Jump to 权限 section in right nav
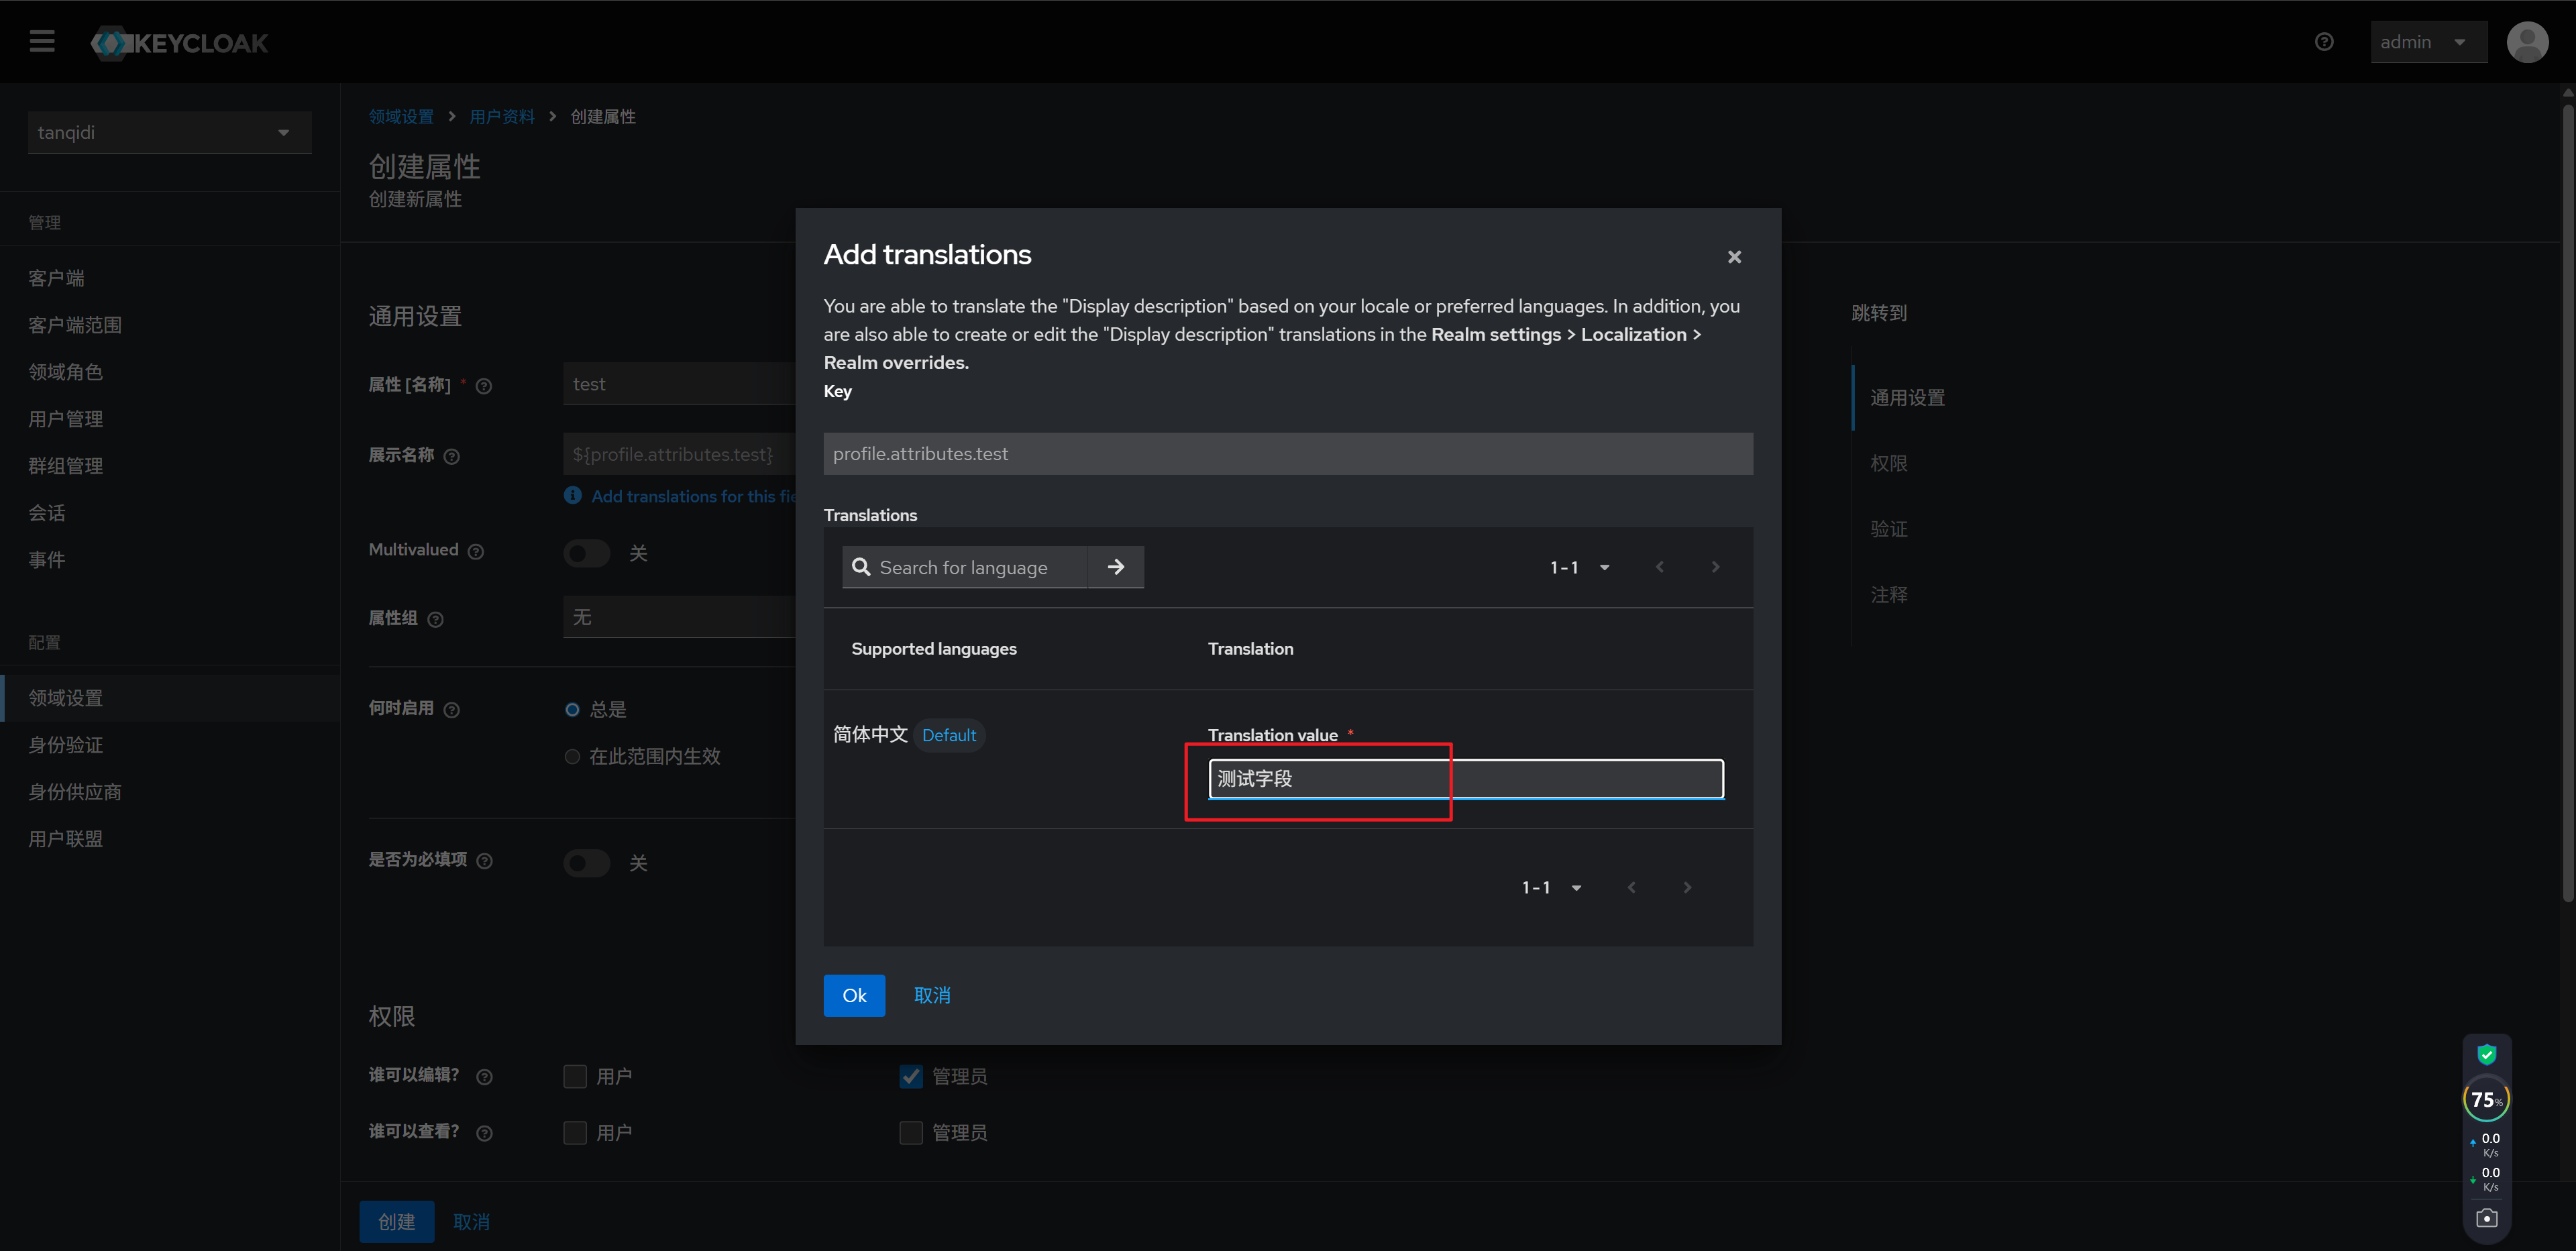 pos(1888,463)
